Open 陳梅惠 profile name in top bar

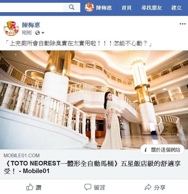[x=104, y=8]
